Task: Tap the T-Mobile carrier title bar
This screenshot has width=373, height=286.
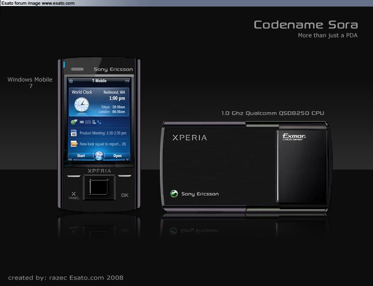Action: [x=99, y=81]
